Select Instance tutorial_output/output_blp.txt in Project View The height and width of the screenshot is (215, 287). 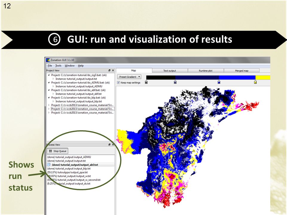pos(79,102)
